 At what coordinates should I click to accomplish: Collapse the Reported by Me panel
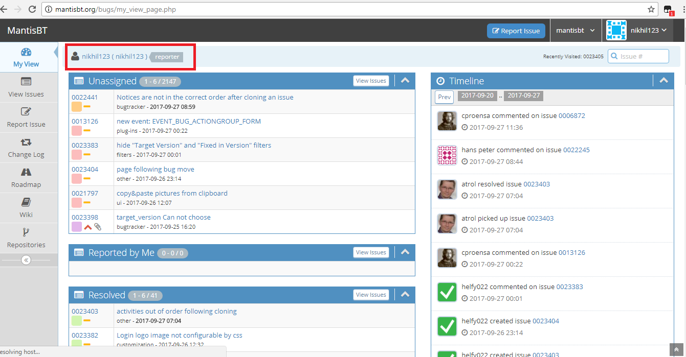[x=405, y=252]
